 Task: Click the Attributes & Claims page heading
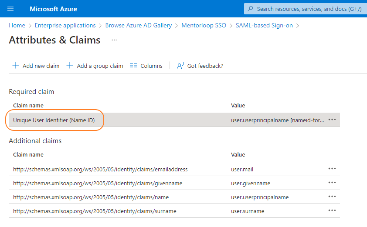click(54, 40)
